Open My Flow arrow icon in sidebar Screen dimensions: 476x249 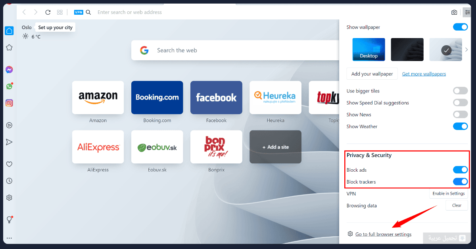pos(9,142)
